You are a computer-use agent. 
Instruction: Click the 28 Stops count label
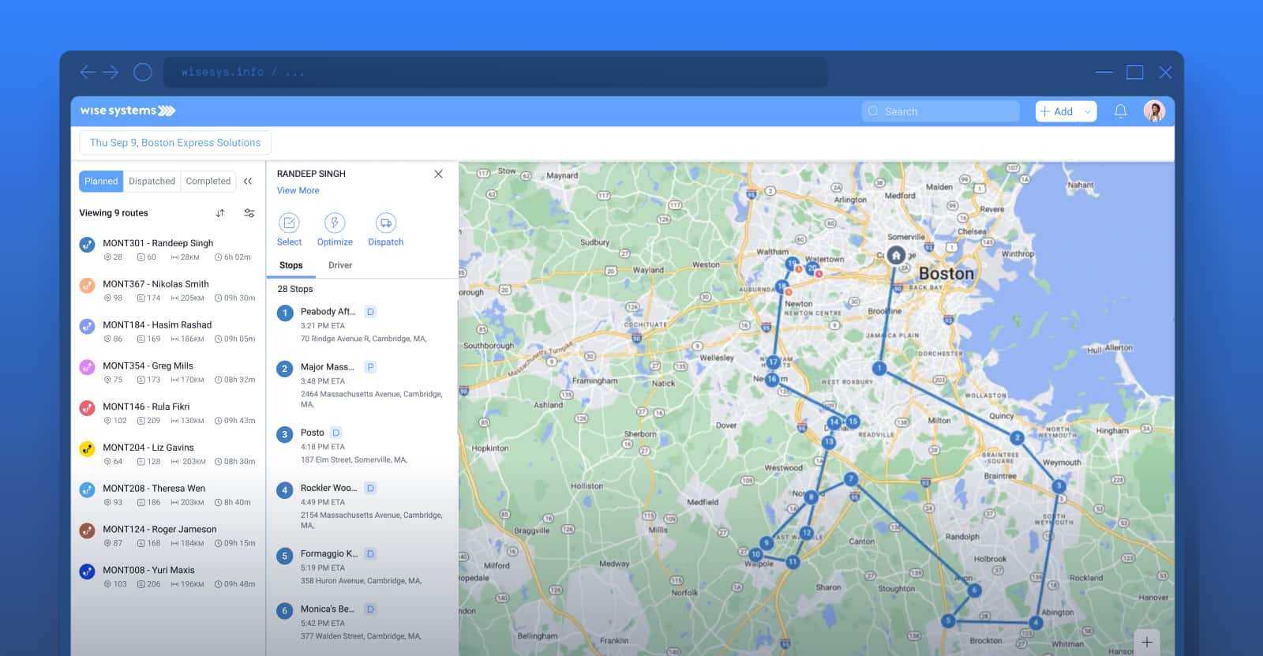point(295,289)
